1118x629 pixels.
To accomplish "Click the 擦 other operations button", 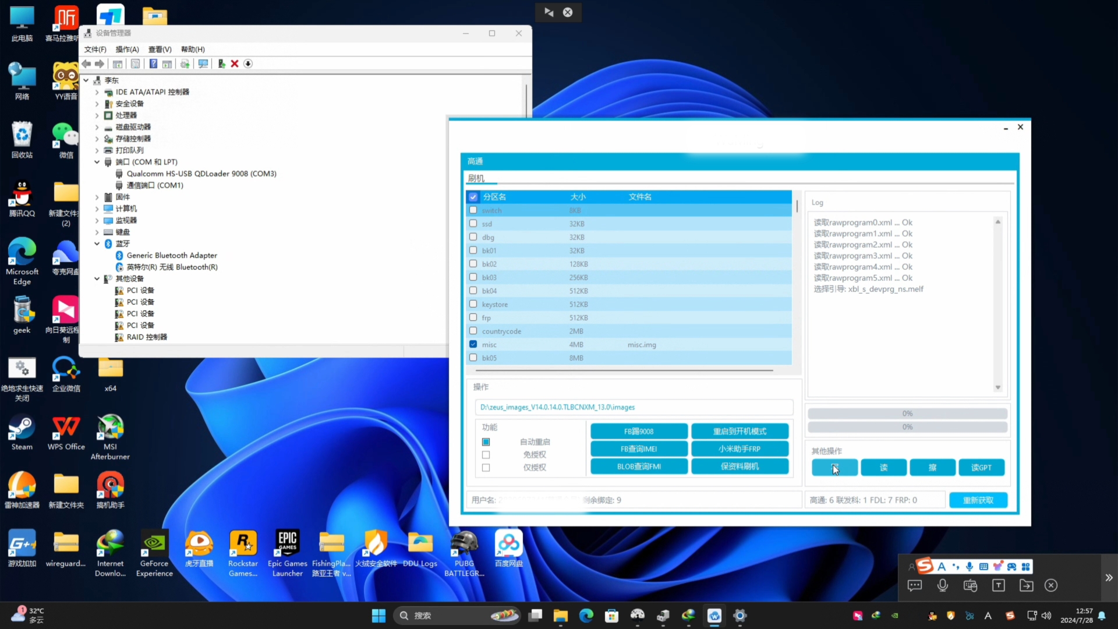I will click(932, 468).
